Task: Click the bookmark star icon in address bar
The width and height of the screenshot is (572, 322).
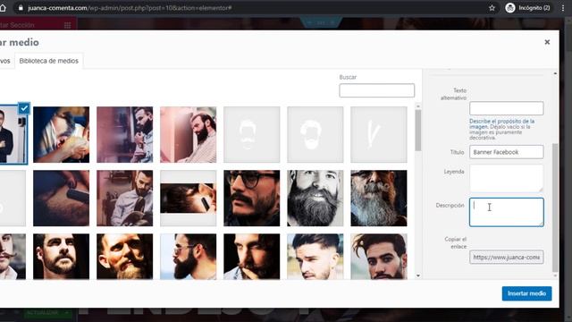Action: (x=492, y=8)
